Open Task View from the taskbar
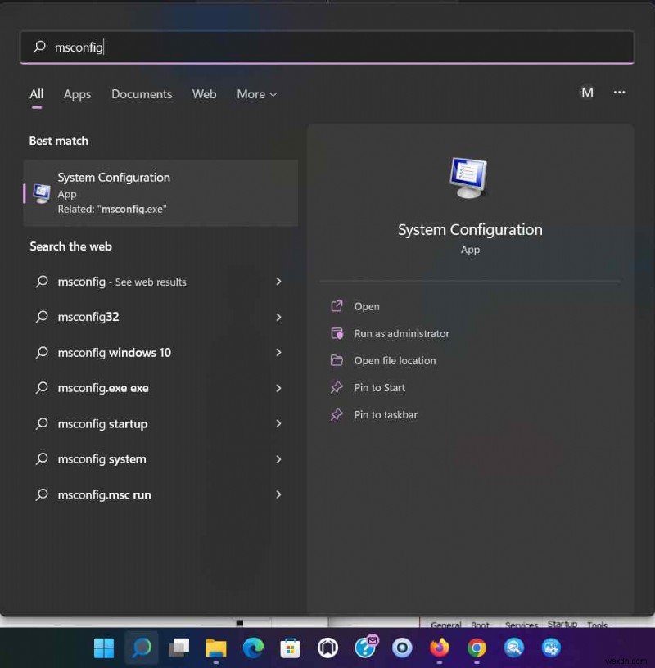The width and height of the screenshot is (655, 668). (178, 648)
